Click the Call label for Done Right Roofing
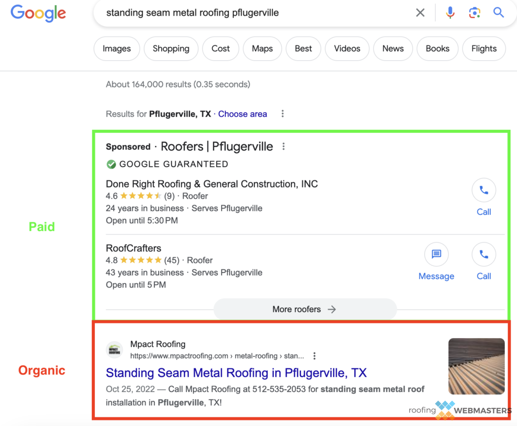Image resolution: width=517 pixels, height=426 pixels. click(484, 212)
